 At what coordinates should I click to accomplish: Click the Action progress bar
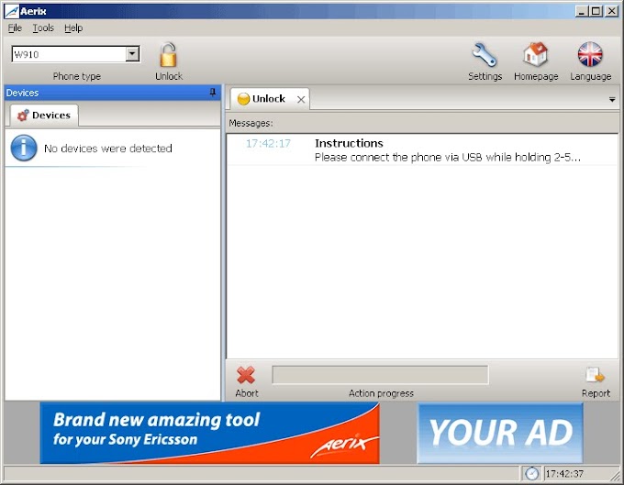pos(380,375)
